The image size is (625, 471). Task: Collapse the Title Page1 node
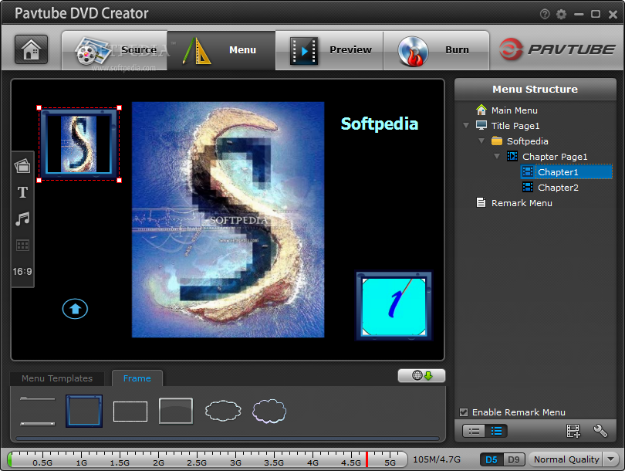(466, 126)
